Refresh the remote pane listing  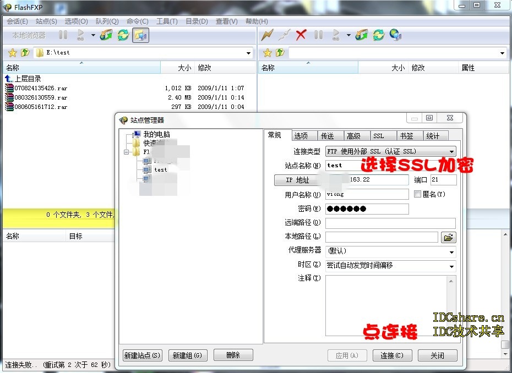click(x=378, y=35)
